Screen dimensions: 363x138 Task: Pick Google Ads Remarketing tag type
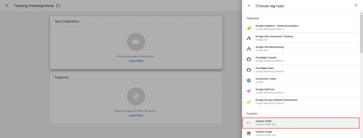(301, 49)
